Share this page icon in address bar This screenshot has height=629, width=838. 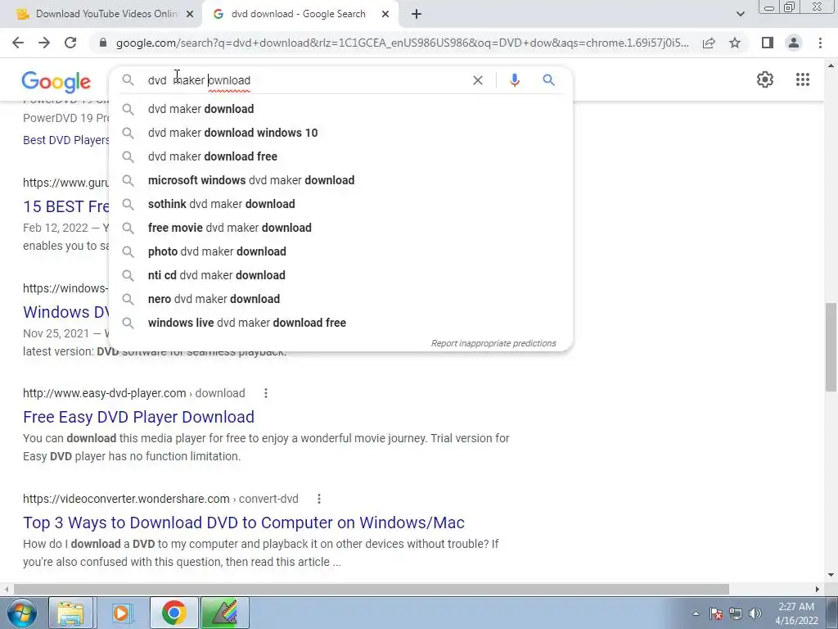click(709, 43)
